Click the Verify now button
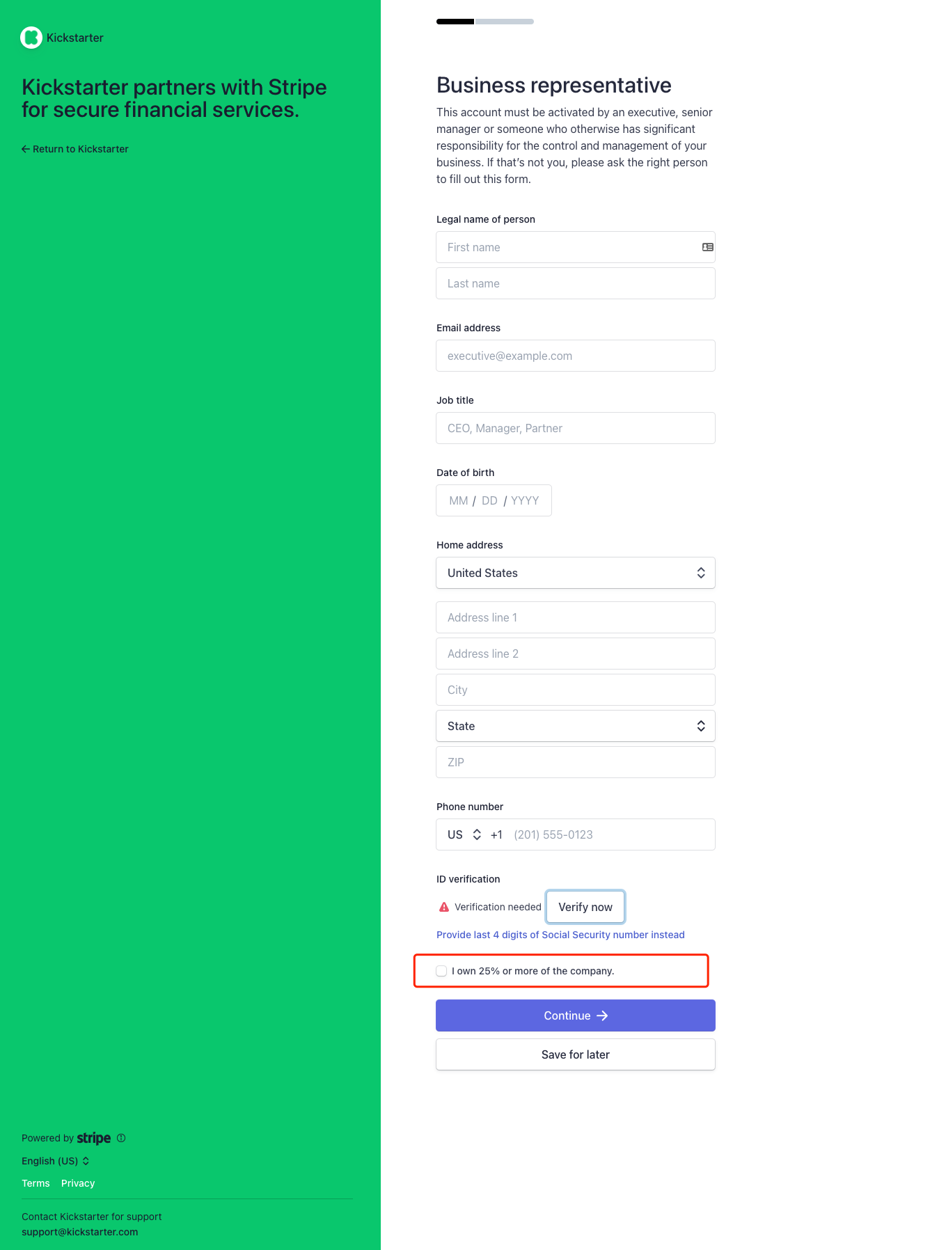 (x=585, y=907)
